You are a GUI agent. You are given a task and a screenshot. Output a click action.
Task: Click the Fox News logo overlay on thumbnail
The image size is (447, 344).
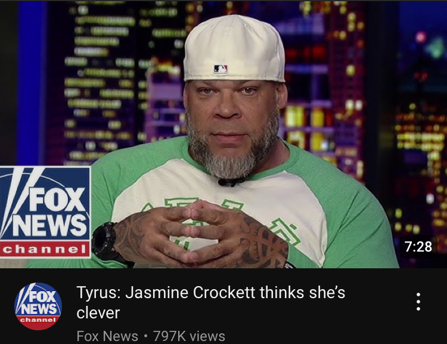tap(45, 212)
